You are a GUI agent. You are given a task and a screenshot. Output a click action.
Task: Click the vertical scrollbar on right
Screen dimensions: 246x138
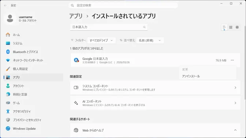pos(245,62)
